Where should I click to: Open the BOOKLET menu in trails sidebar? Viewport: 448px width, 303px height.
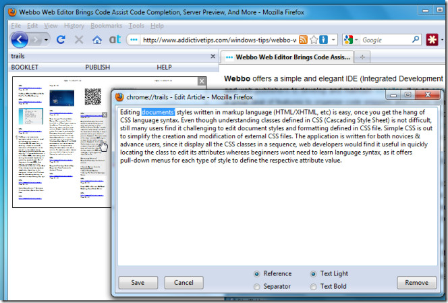pos(24,67)
